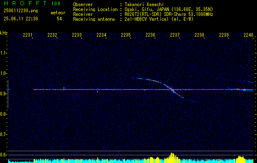Screen dimensions: 257x163
Task: Click the 2233 time axis marker
Action: (x=77, y=35)
